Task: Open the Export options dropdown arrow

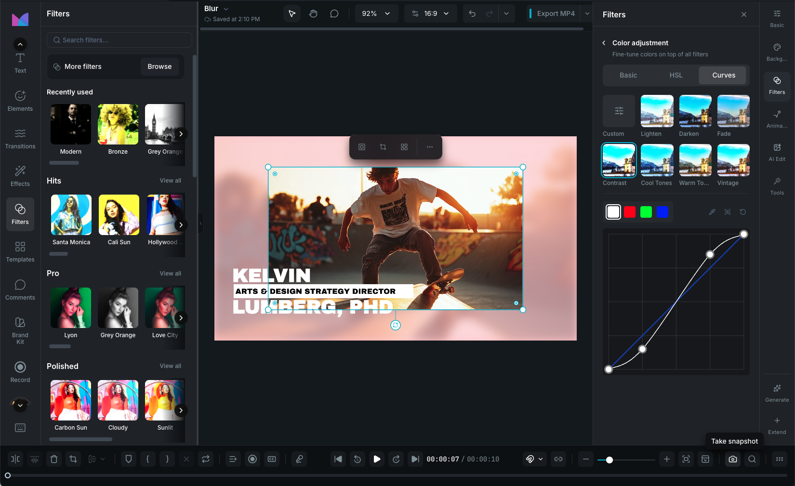Action: point(587,13)
